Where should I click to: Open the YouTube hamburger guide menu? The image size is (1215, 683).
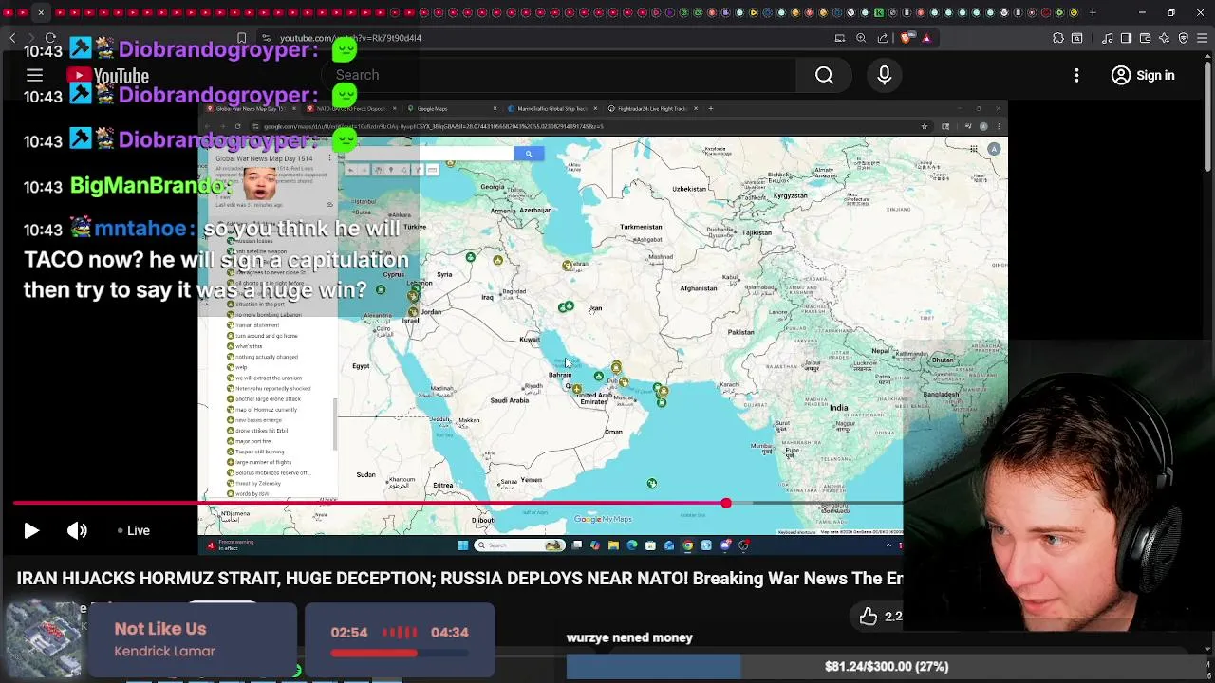(x=34, y=75)
